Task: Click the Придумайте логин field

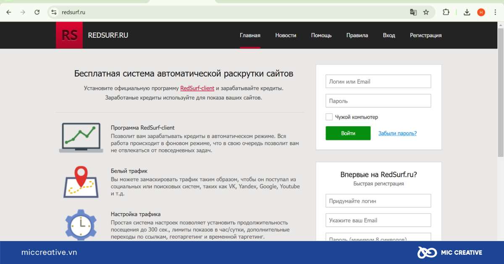Action: click(x=378, y=201)
